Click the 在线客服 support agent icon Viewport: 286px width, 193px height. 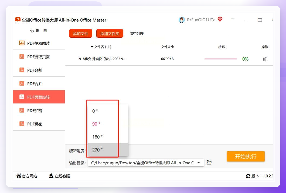(x=51, y=176)
